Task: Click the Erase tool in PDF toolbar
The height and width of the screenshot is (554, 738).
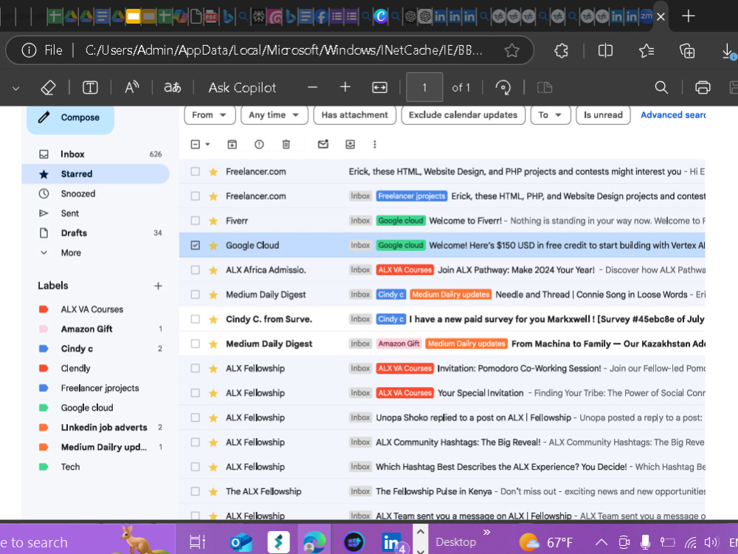Action: [48, 88]
